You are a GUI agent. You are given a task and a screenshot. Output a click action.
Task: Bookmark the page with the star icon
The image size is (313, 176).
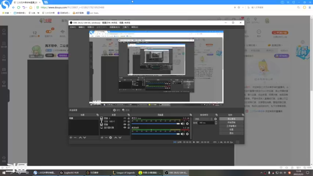(239, 7)
